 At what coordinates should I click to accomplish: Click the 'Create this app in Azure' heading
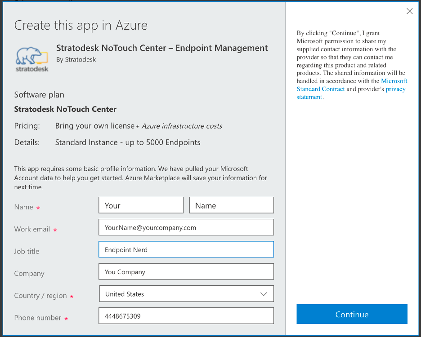point(81,26)
